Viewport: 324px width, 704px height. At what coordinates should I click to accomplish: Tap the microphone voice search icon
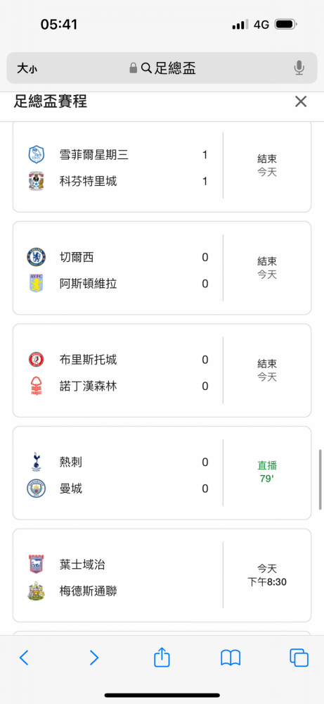299,68
